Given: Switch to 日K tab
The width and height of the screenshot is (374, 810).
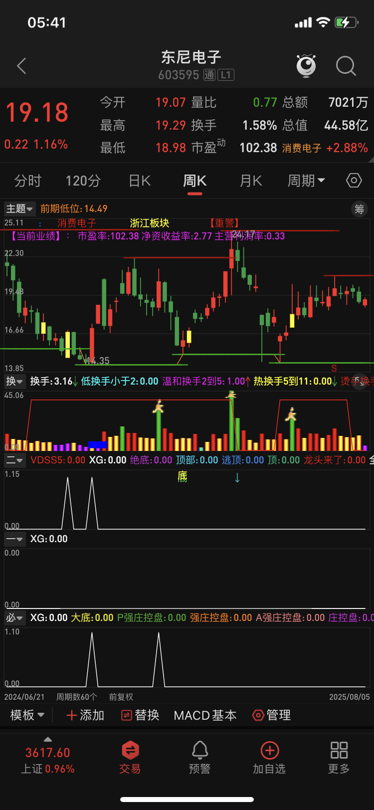Looking at the screenshot, I should pos(140,181).
